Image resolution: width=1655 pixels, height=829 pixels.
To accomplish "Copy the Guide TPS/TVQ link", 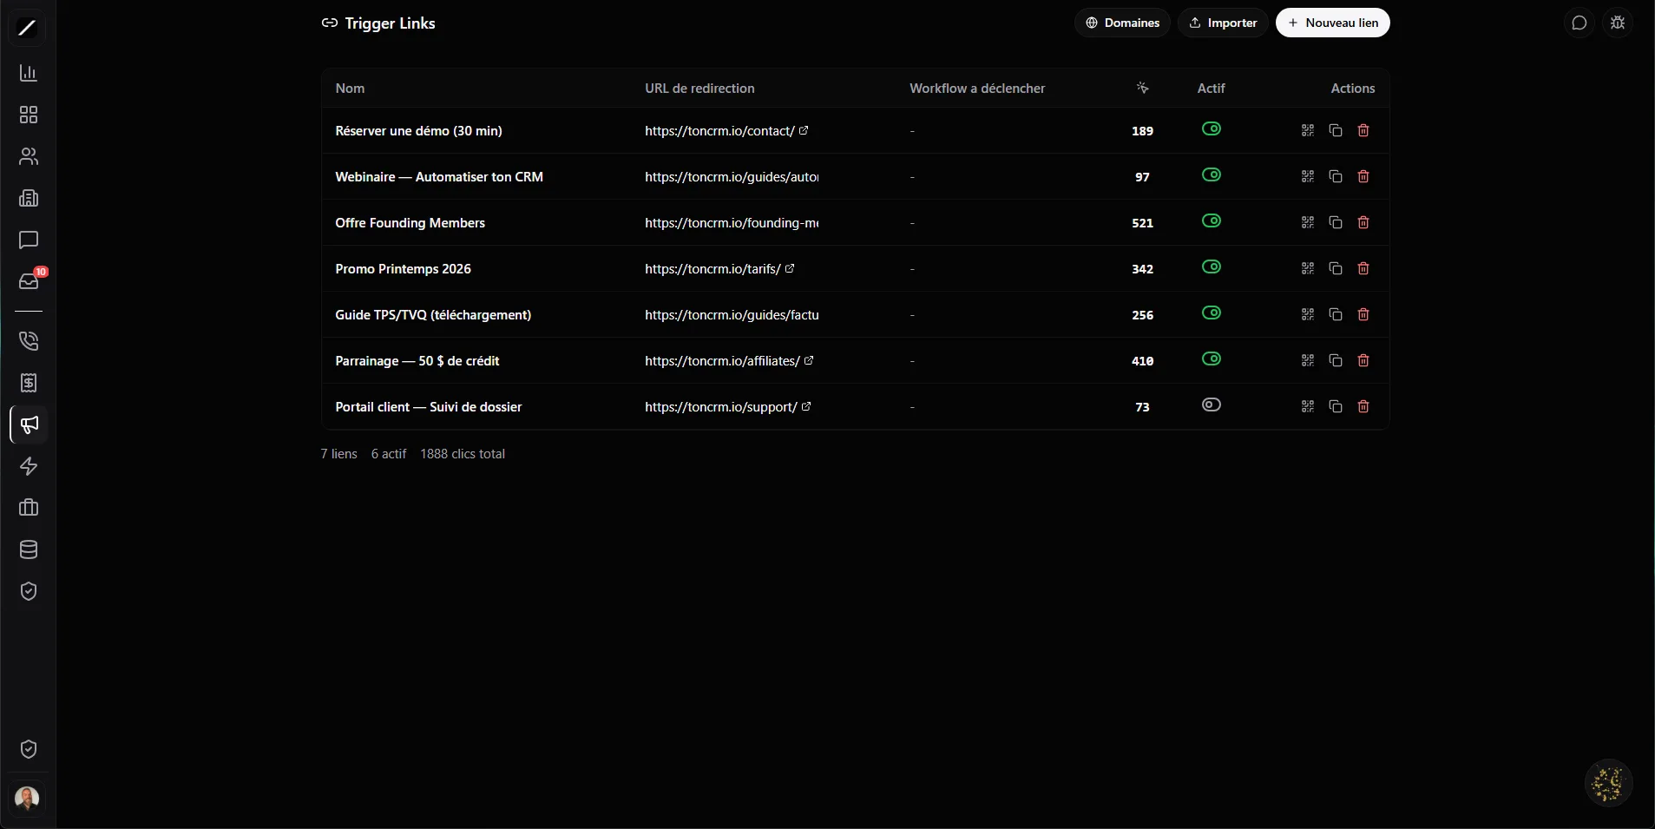I will coord(1336,314).
